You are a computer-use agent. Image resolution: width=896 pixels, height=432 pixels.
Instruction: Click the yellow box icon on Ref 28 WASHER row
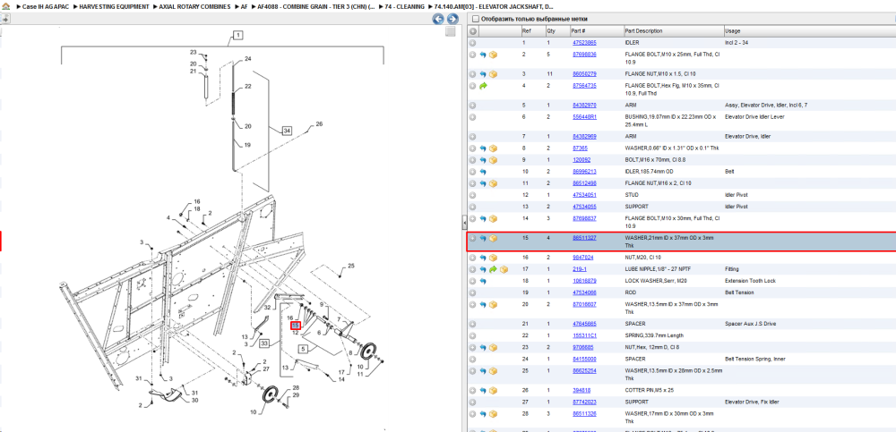(x=493, y=414)
